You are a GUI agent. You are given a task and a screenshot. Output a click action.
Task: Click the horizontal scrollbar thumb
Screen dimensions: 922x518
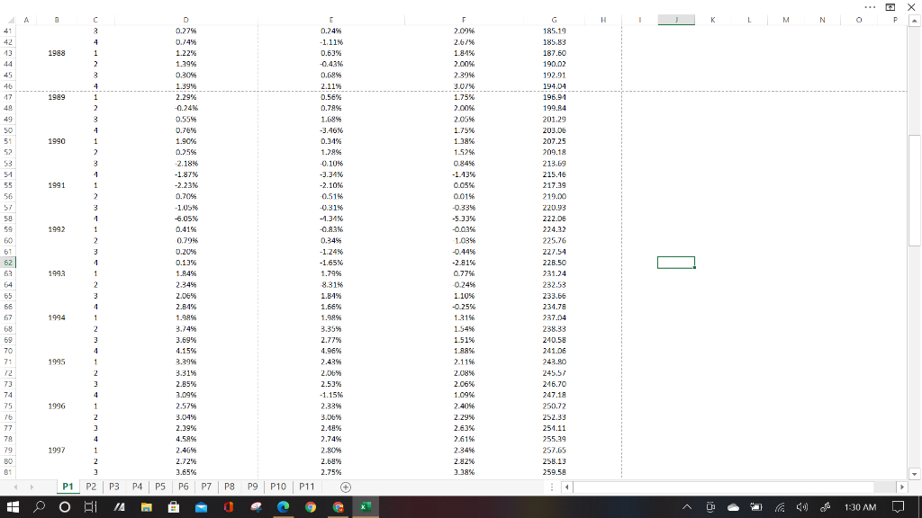[723, 487]
